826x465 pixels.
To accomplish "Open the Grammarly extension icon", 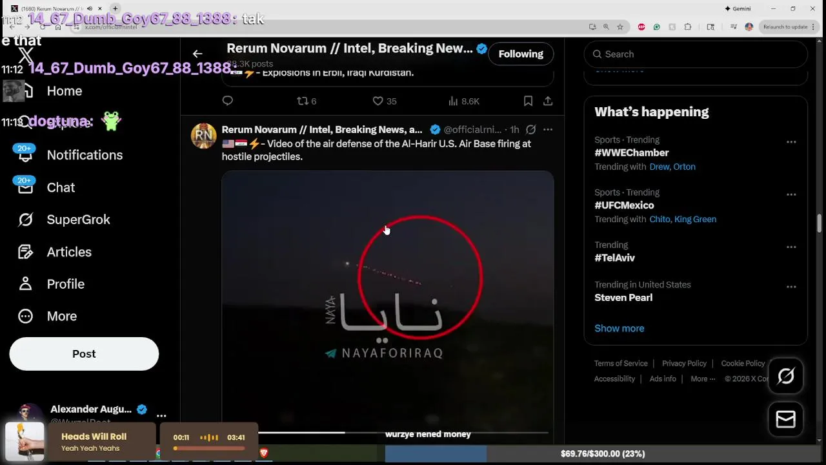I will click(657, 26).
